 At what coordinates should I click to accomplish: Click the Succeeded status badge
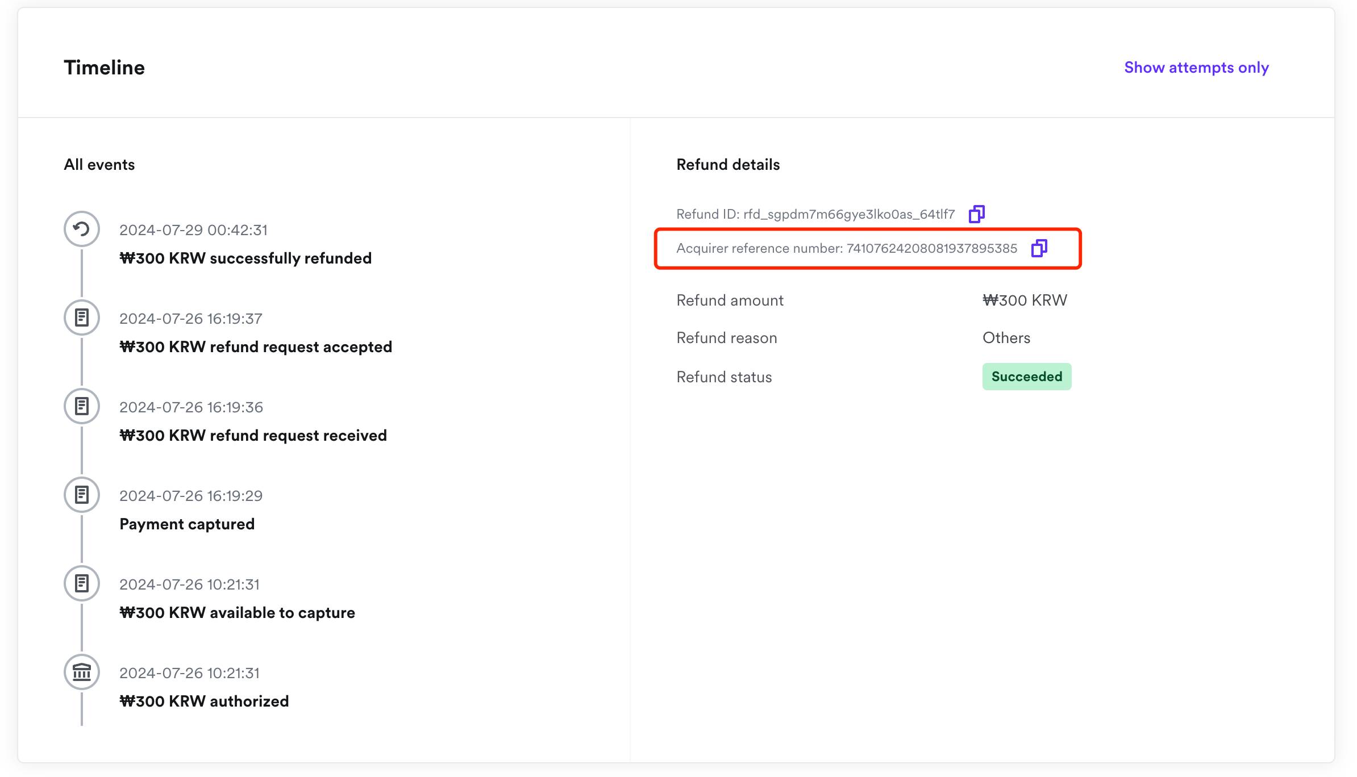(x=1026, y=375)
